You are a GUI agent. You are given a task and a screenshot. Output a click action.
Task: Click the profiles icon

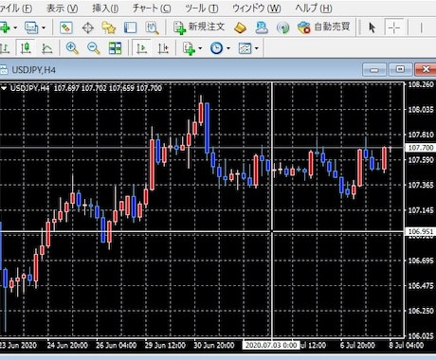pos(31,27)
